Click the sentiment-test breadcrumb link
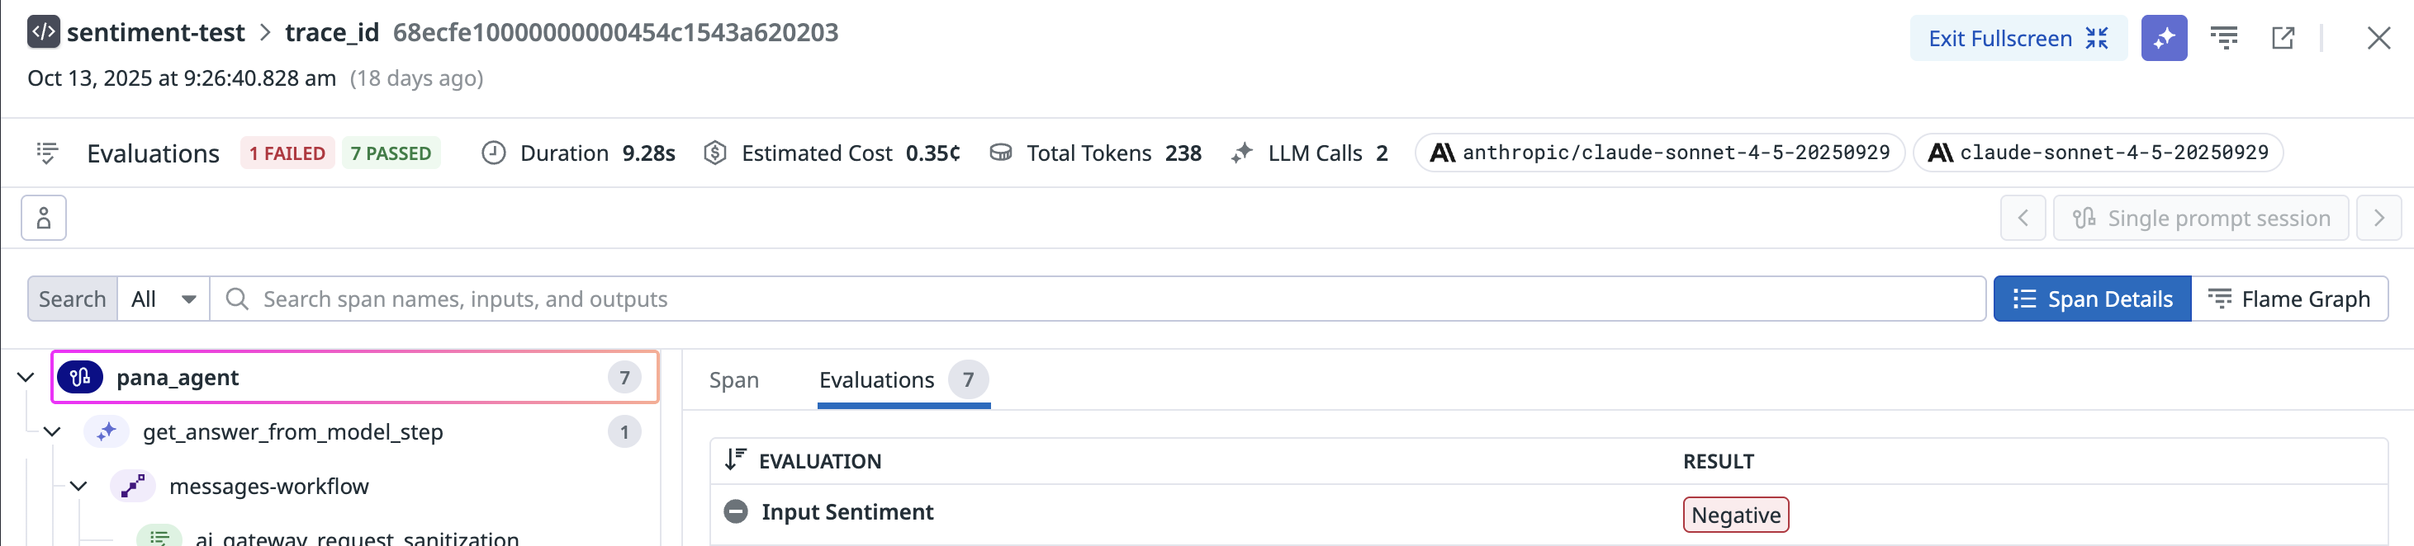Screen dimensions: 2414x546 tap(154, 33)
